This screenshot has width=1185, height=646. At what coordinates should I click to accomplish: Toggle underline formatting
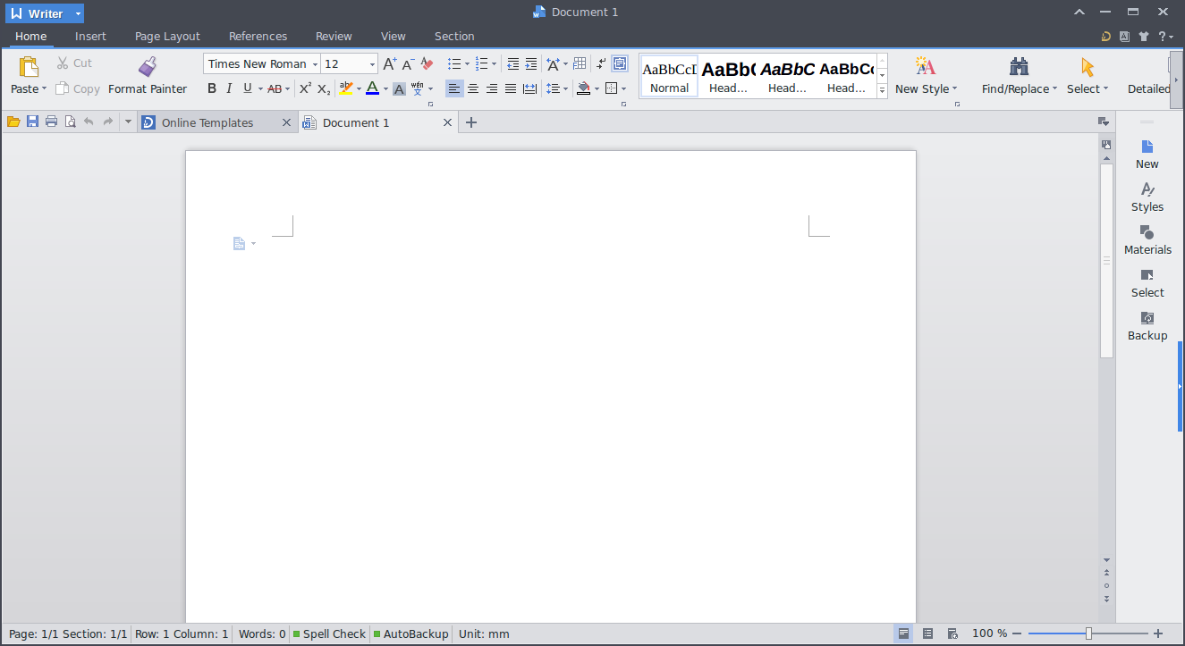(248, 88)
